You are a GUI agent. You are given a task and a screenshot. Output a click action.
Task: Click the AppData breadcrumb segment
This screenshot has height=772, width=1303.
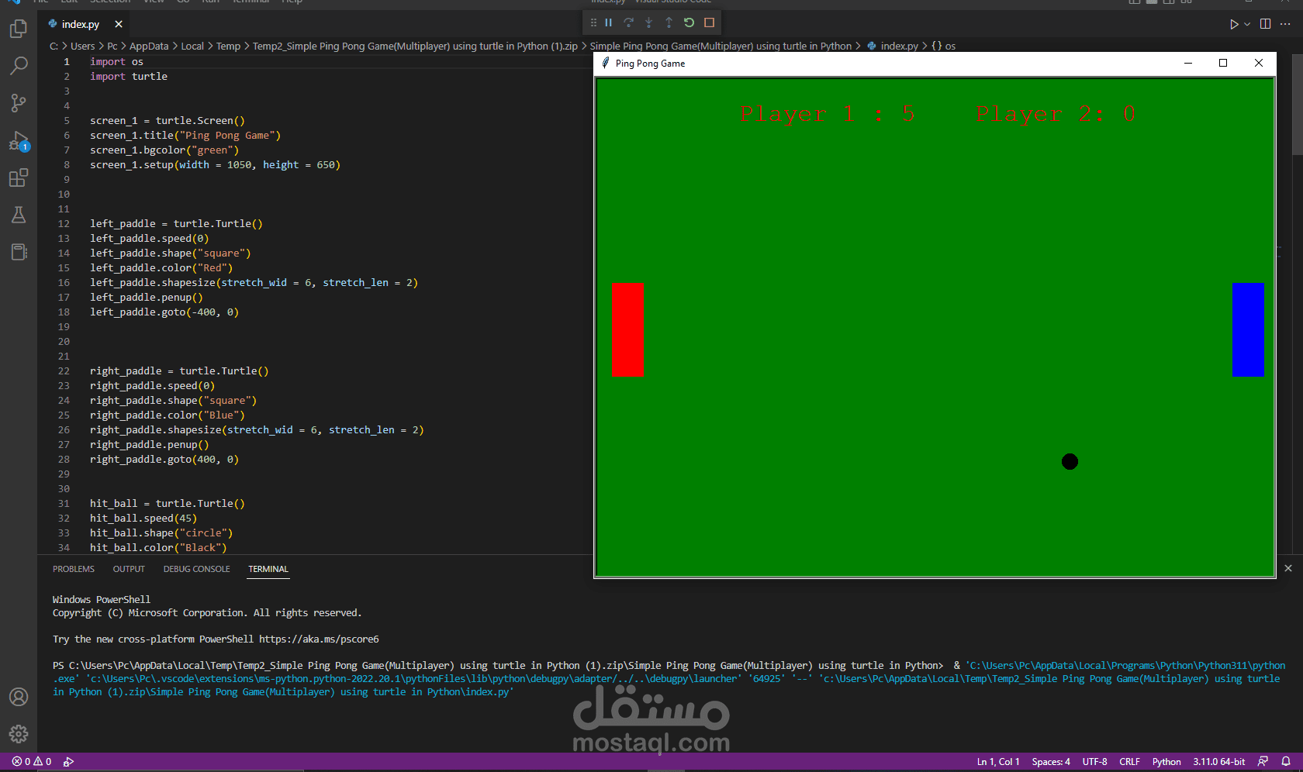(x=149, y=47)
